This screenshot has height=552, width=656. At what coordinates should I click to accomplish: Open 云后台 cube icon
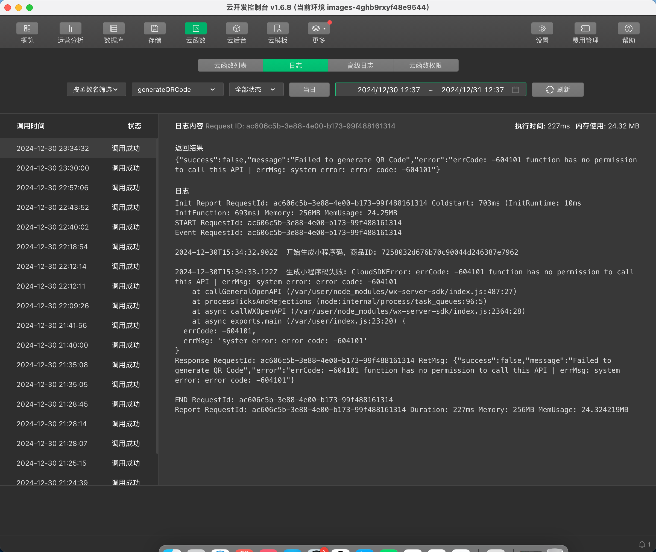[237, 29]
